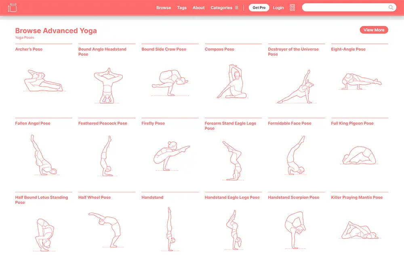This screenshot has width=404, height=262.
Task: Open the calculator icon next to Login
Action: point(292,8)
